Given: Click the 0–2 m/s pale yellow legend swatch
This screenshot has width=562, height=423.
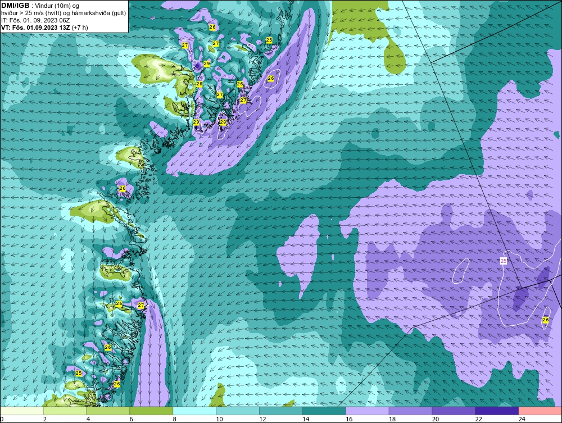Looking at the screenshot, I should [21, 411].
